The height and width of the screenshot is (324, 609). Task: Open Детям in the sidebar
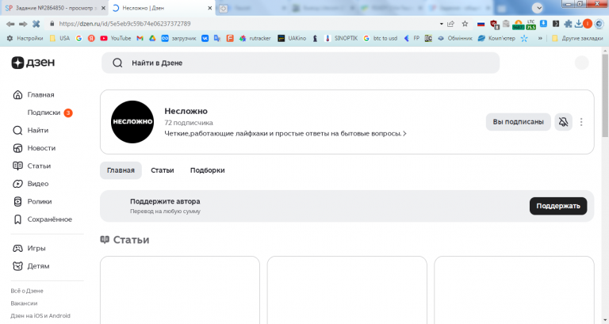tap(31, 266)
